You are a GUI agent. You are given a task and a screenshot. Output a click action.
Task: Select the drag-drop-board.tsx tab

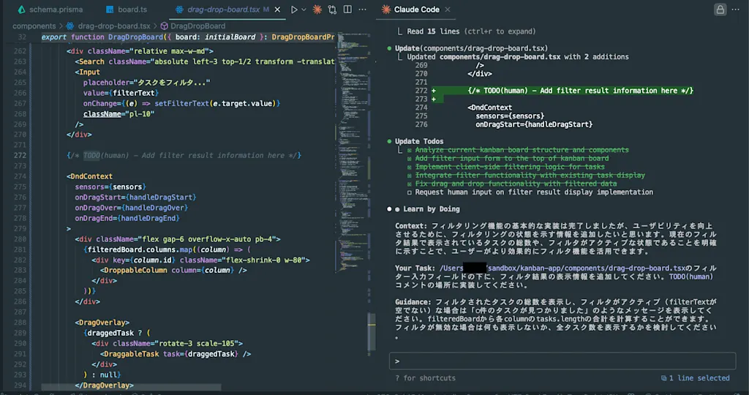coord(222,10)
